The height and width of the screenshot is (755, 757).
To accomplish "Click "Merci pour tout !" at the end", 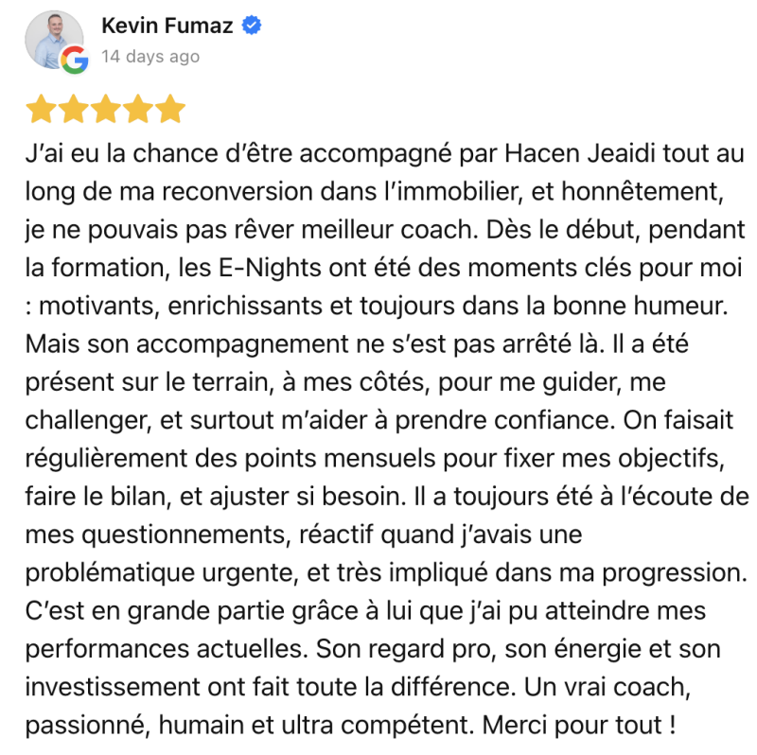I will click(x=581, y=727).
